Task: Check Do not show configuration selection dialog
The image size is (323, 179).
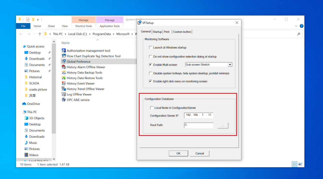Action: point(151,57)
